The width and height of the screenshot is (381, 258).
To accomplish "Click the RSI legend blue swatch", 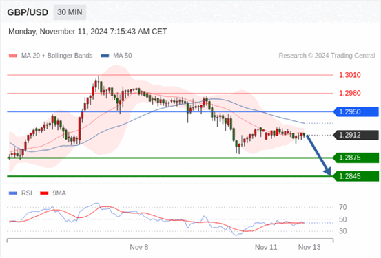I will (13, 193).
